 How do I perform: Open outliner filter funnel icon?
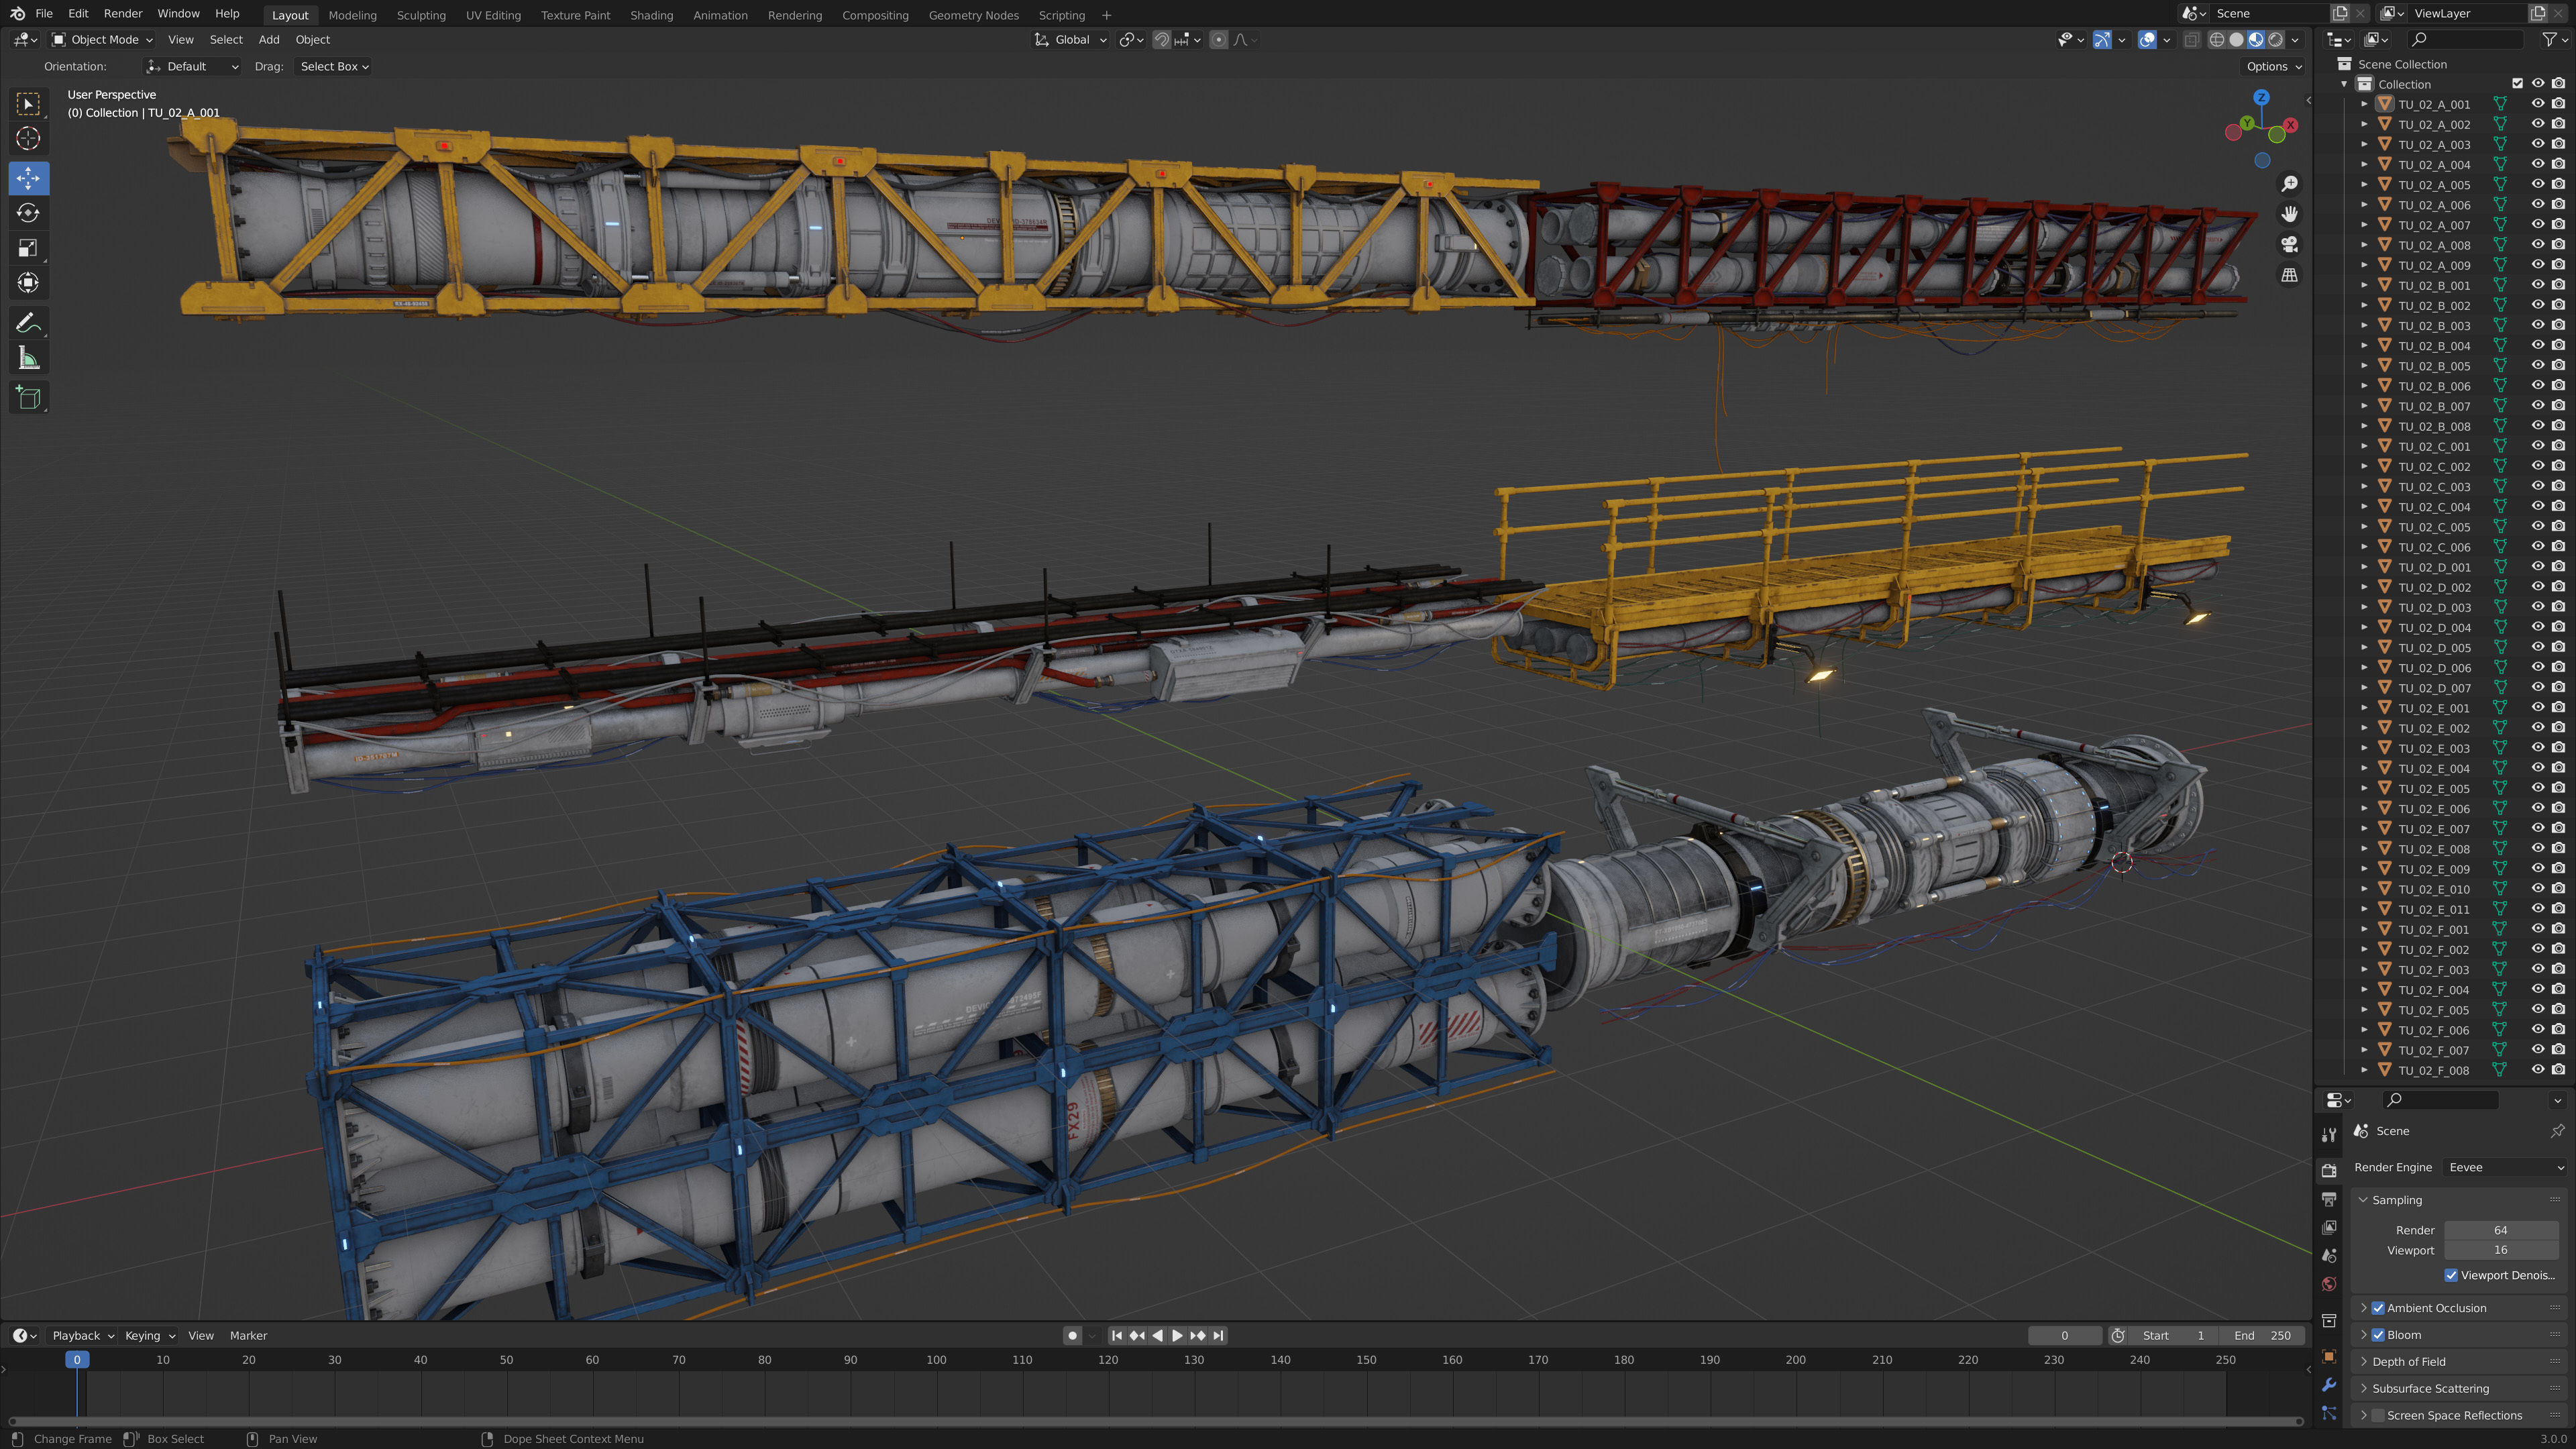pyautogui.click(x=2549, y=39)
